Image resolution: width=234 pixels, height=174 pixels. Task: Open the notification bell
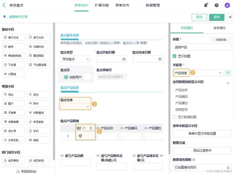(x=206, y=5)
